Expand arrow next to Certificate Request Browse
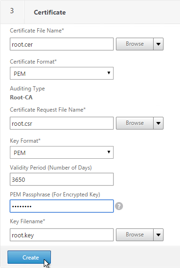Viewport: 180px width, 268px height. tap(158, 123)
